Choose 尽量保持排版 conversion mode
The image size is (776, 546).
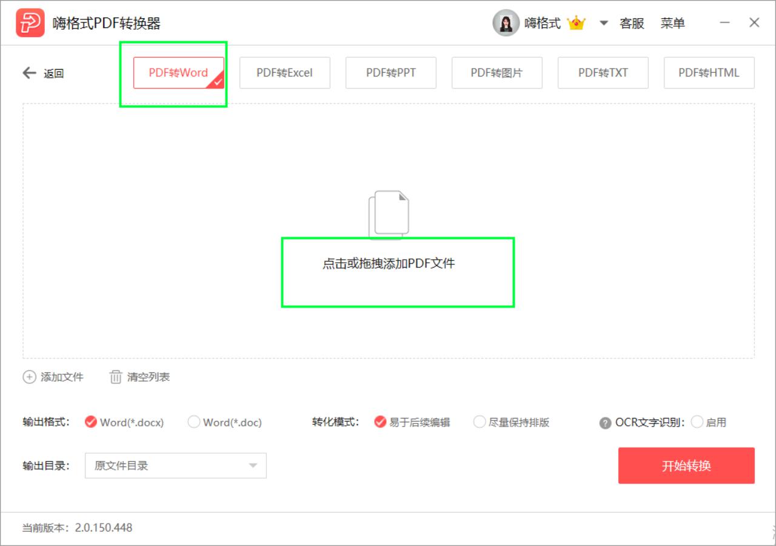click(x=480, y=422)
